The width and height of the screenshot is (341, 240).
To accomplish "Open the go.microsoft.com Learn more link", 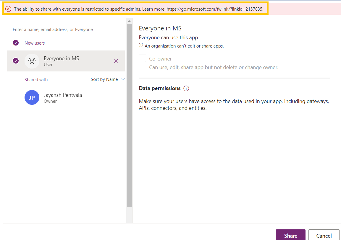I will tap(214, 9).
